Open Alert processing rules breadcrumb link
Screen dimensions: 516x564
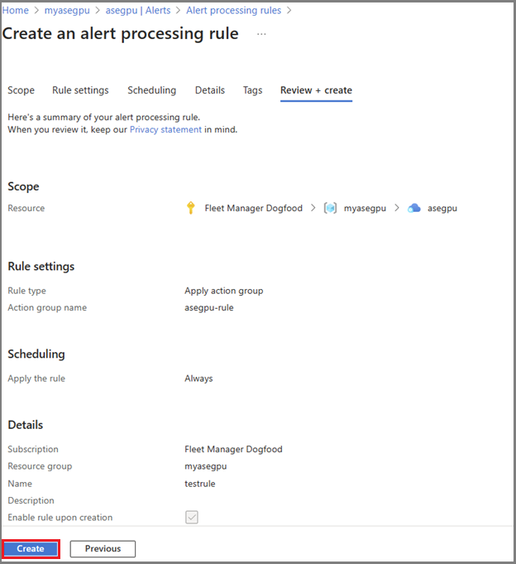[x=233, y=11]
